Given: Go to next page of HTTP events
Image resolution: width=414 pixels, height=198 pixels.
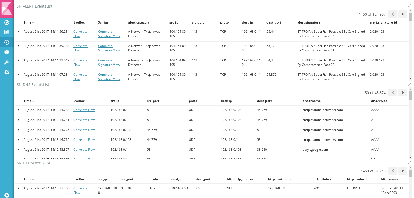Looking at the screenshot, I should click(402, 171).
